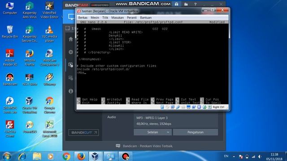The height and width of the screenshot is (161, 287).
Task: Click the shared folders icon in VirtualBox status bar
Action: tap(183, 107)
